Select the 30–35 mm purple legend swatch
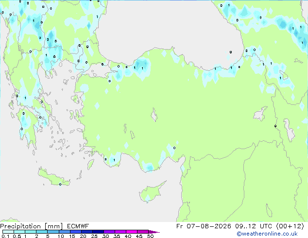This screenshot has width=308, height=238. coord(109,232)
